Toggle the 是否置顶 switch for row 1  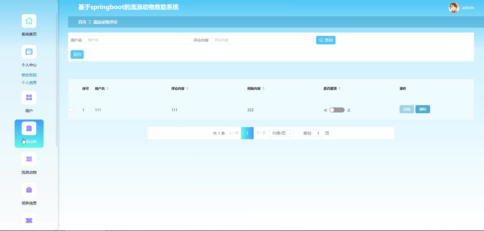337,110
